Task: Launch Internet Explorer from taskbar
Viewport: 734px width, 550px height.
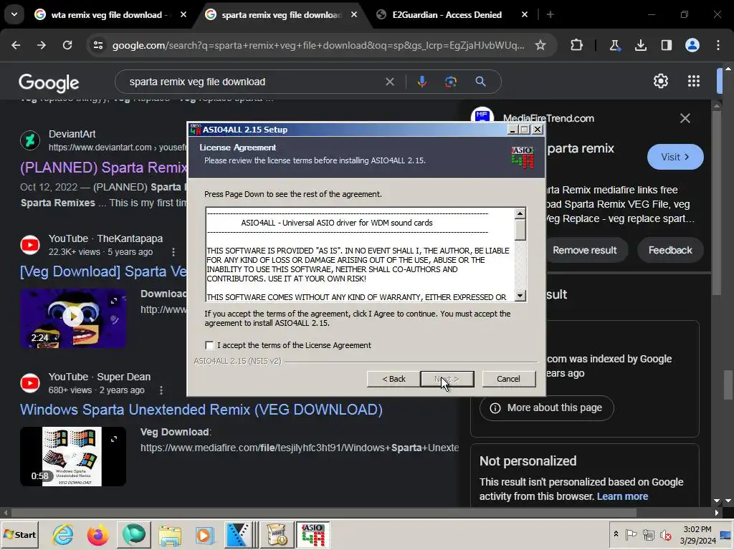Action: [x=62, y=534]
